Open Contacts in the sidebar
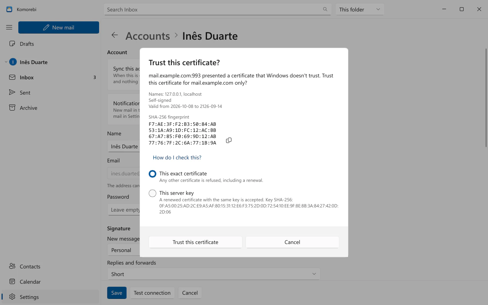 [50, 266]
